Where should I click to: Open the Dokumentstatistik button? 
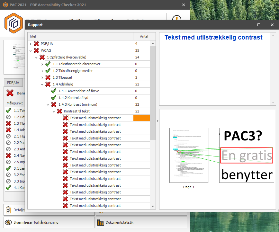coord(141,222)
